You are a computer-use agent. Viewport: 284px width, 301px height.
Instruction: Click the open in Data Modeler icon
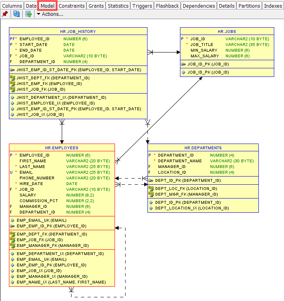tap(28, 14)
